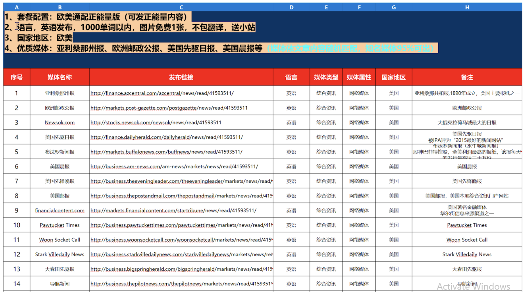The height and width of the screenshot is (294, 525).
Task: Select column F header
Action: [359, 7]
